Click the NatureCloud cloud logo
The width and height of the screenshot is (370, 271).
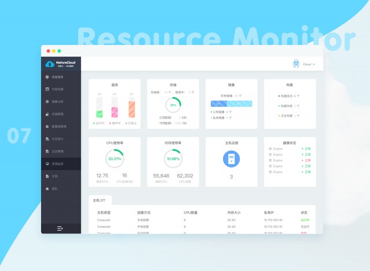50,64
